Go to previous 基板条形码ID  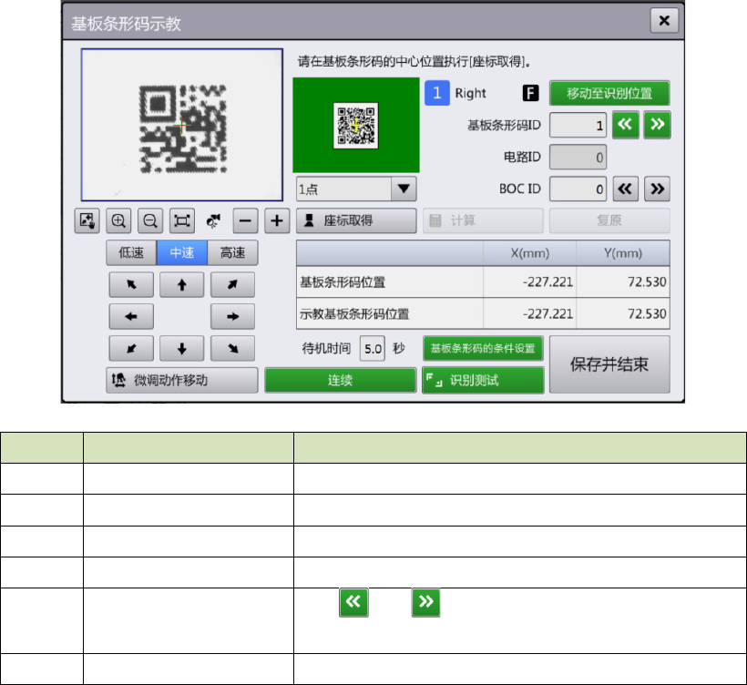pos(625,125)
